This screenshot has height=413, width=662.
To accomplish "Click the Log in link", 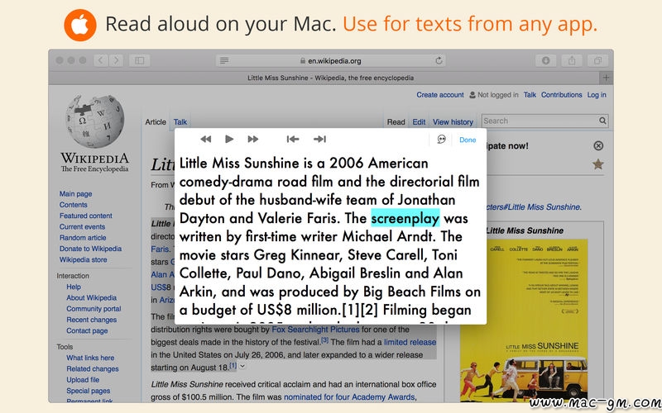I will click(597, 95).
